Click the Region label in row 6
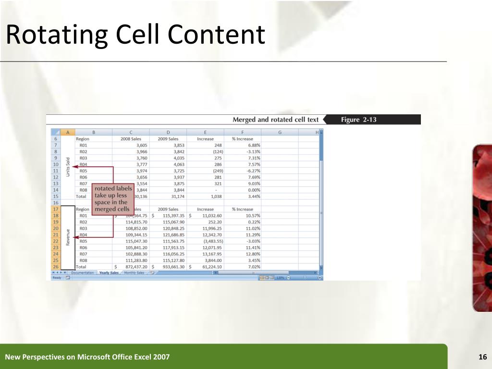The image size is (492, 369). [83, 139]
